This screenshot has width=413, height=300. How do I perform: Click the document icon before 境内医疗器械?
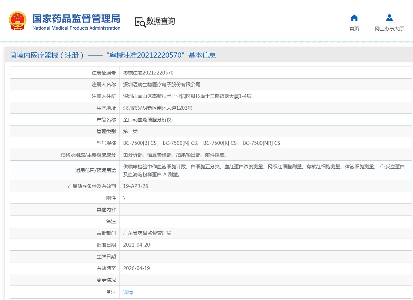pos(13,55)
